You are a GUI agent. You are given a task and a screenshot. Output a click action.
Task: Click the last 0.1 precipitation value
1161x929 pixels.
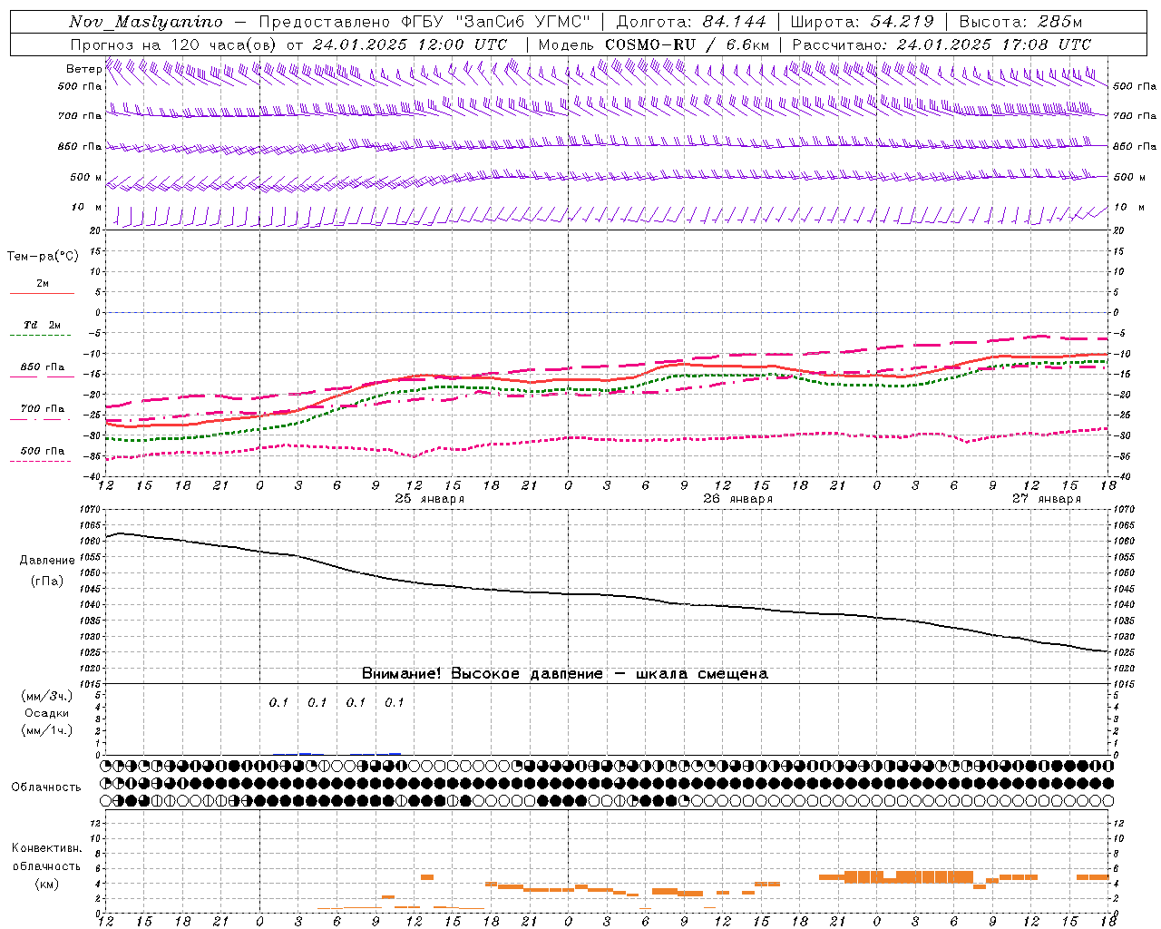click(395, 702)
